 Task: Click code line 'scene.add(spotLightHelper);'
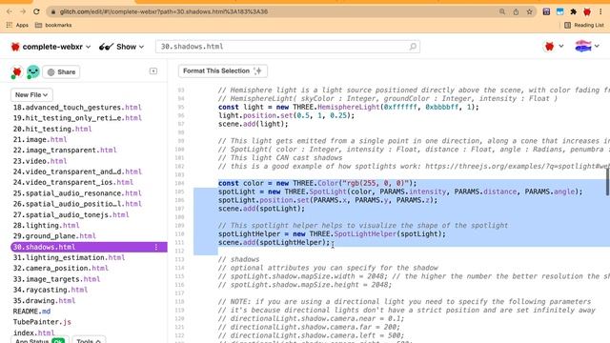click(274, 242)
